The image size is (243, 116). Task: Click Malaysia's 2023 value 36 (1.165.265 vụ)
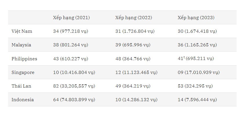[197, 45]
